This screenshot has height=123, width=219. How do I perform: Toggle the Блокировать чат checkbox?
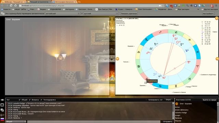[146, 100]
